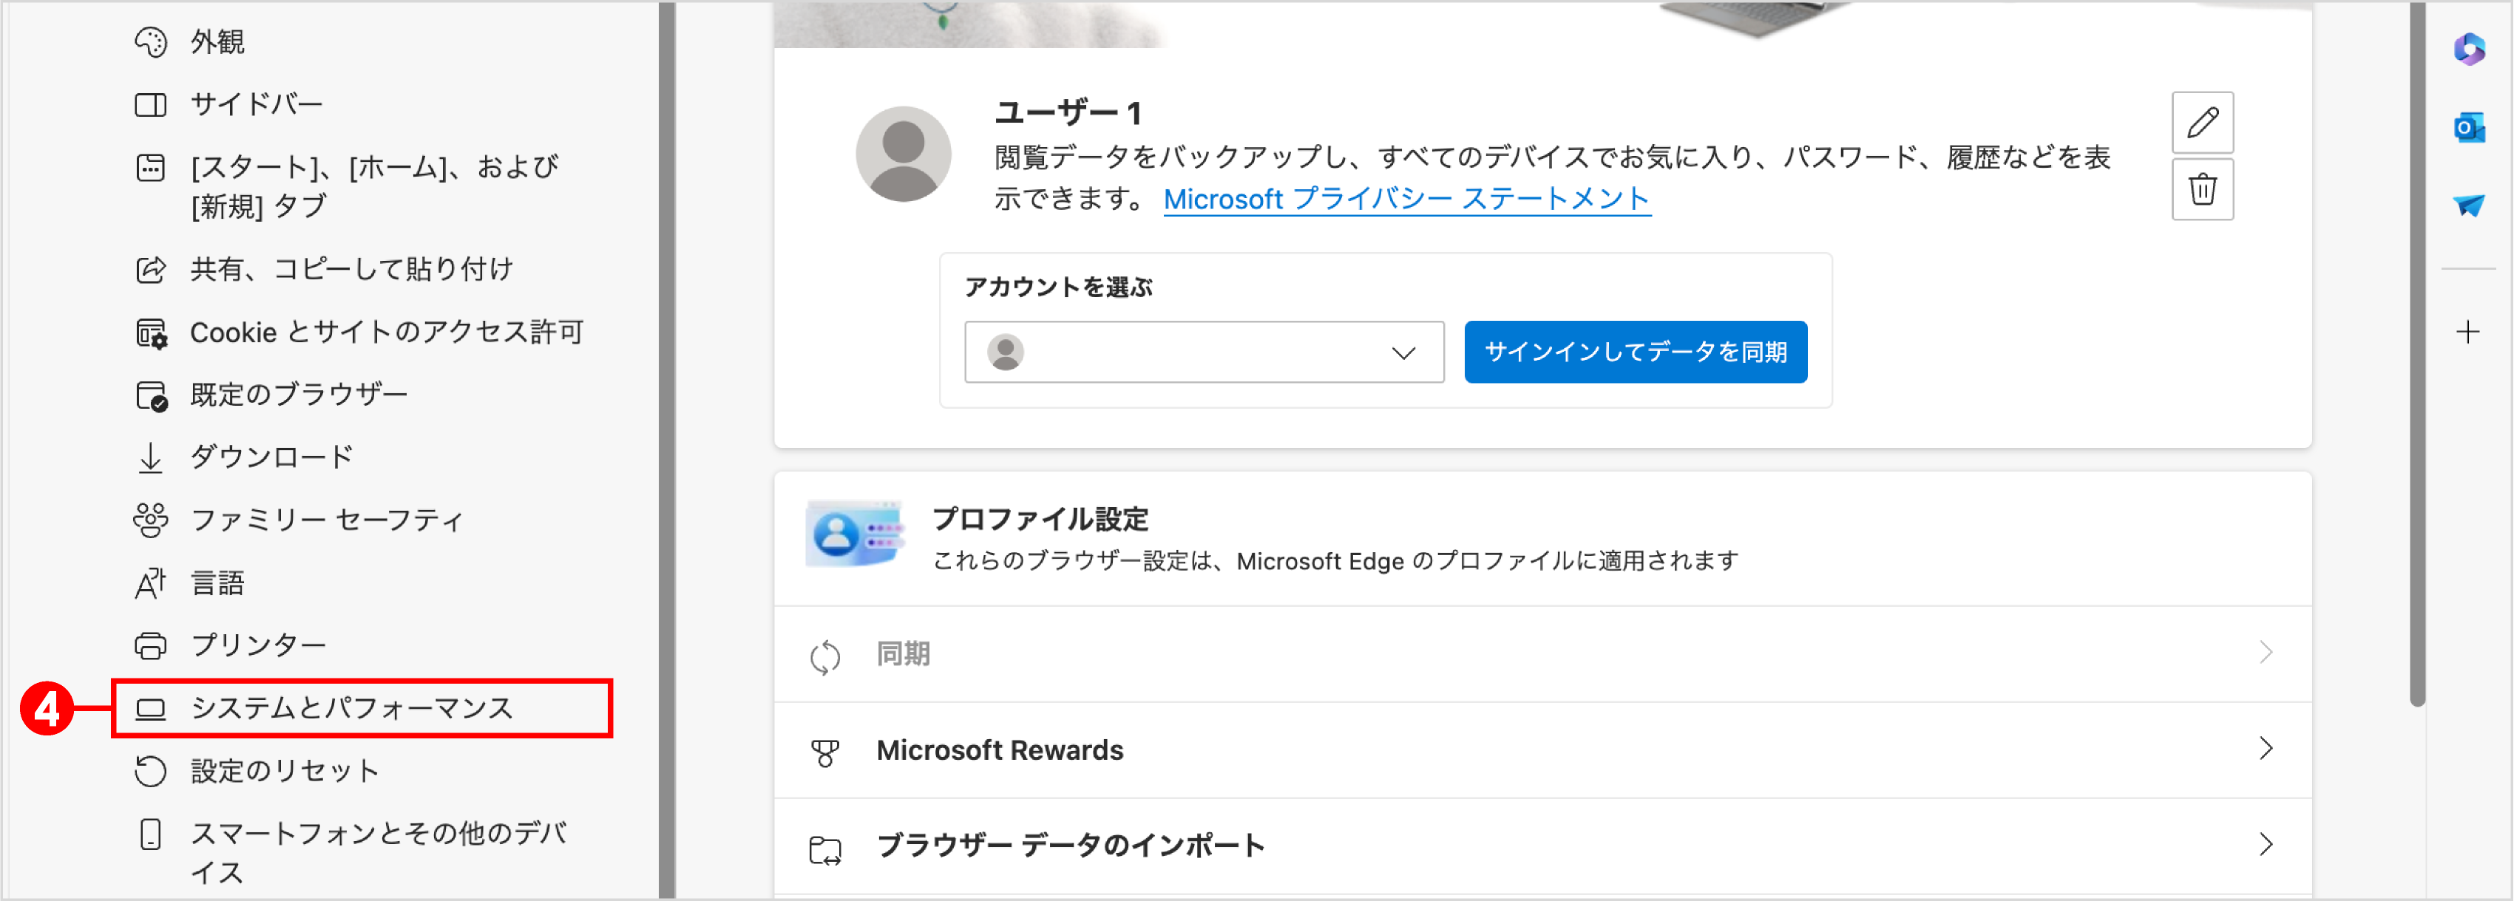2514x901 pixels.
Task: Expand ブラウザー データのインポート
Action: (x=2266, y=844)
